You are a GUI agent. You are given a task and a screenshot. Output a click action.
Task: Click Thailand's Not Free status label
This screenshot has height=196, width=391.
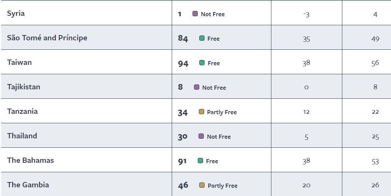pyautogui.click(x=219, y=136)
